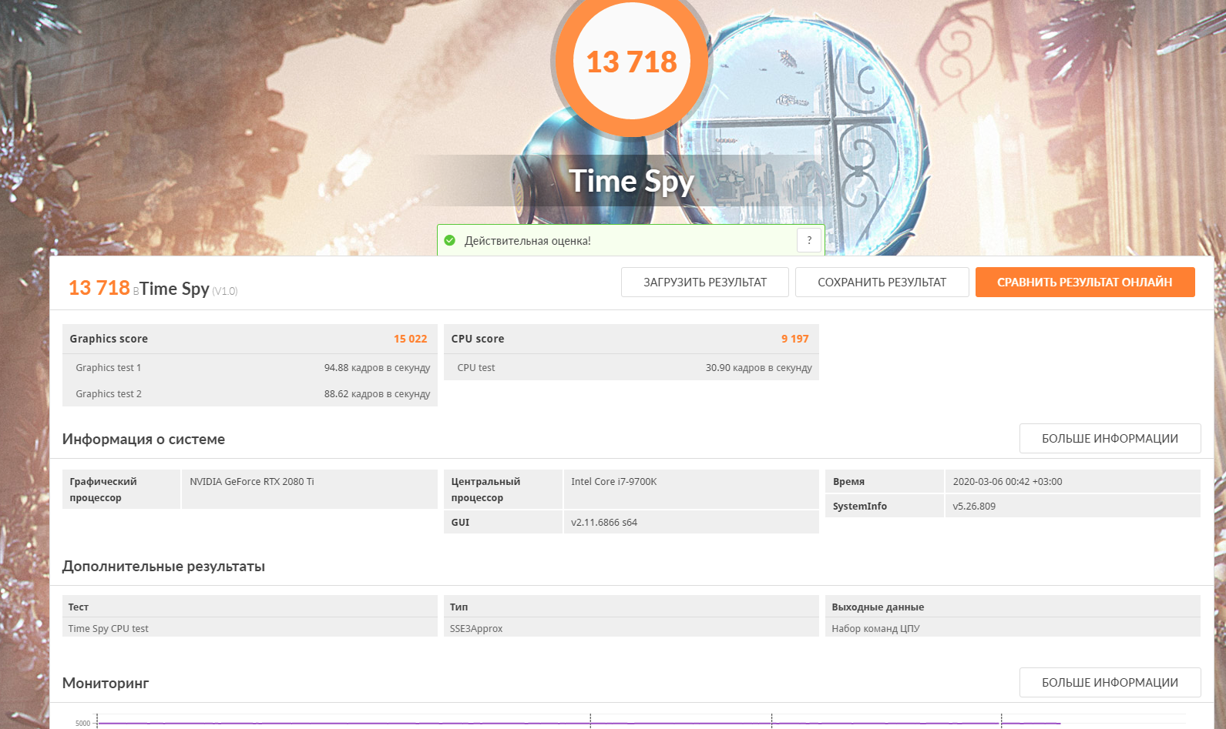Click the Информация о системе heading
The width and height of the screenshot is (1226, 729).
[143, 440]
